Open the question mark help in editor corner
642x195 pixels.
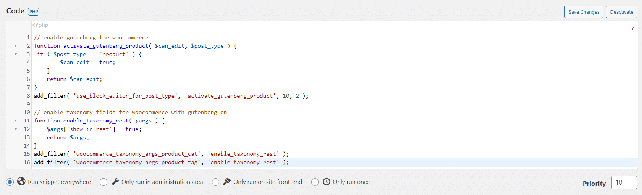pyautogui.click(x=632, y=29)
